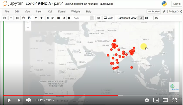Click the Logout button
Screen dimensions: 183x105
pos(177,4)
